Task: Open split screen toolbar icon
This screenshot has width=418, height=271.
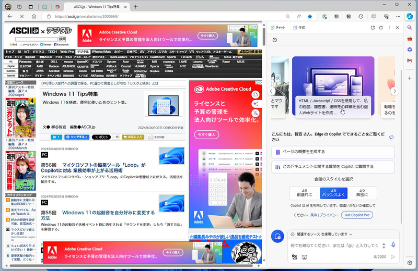Action: click(x=374, y=17)
